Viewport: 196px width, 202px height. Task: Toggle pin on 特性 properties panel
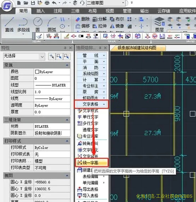65,48
